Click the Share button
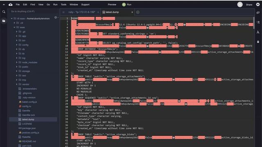The width and height of the screenshot is (262, 147). (x=249, y=4)
